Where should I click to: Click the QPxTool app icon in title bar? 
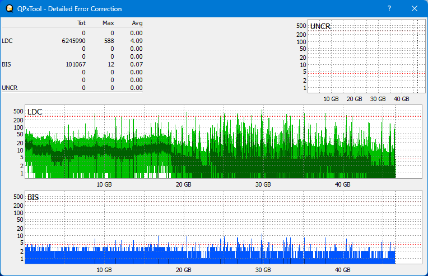tap(10, 8)
